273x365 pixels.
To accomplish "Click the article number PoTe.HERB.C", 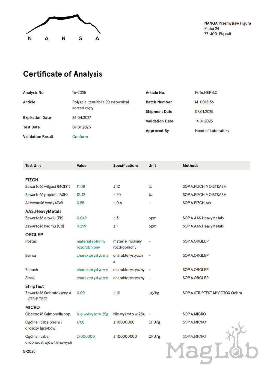I will click(206, 93).
